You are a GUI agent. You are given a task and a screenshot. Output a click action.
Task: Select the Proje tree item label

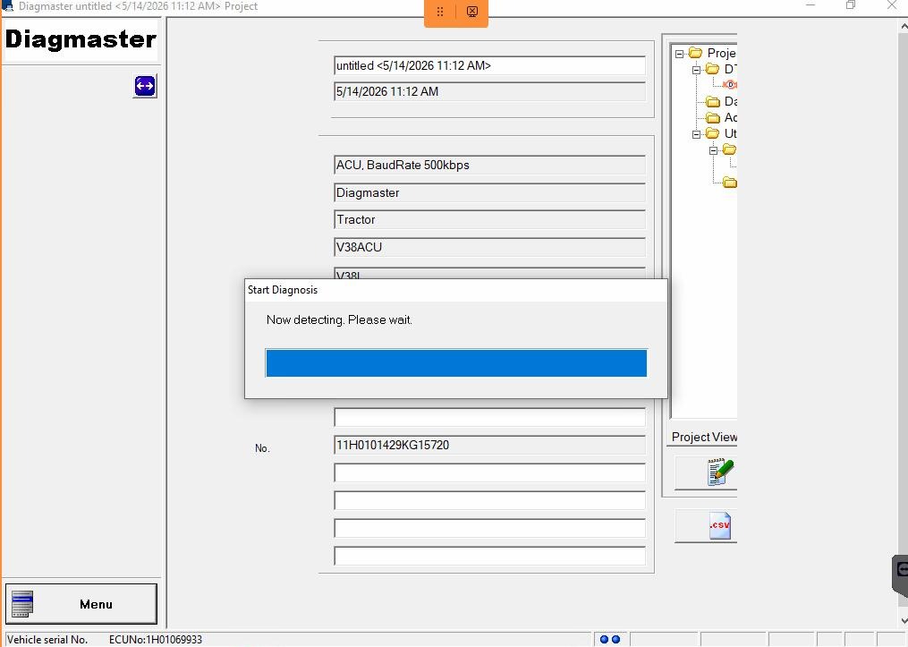click(x=721, y=54)
